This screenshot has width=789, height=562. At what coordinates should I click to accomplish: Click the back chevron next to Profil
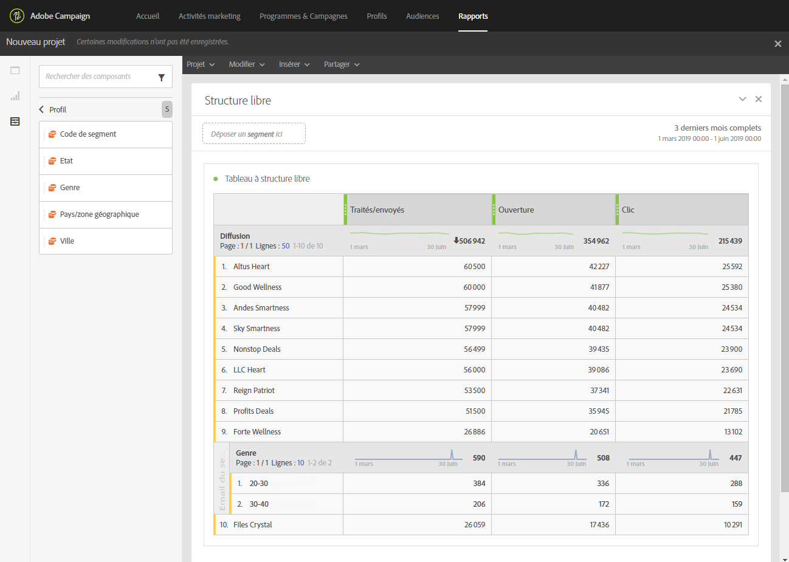pos(41,109)
